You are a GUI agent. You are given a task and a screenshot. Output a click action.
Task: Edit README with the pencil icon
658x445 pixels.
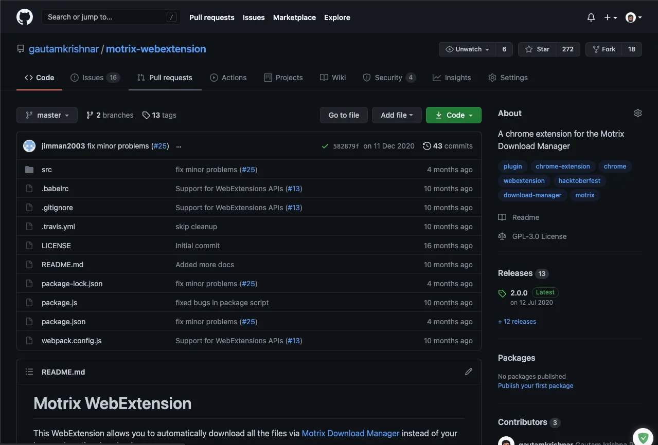(x=468, y=372)
